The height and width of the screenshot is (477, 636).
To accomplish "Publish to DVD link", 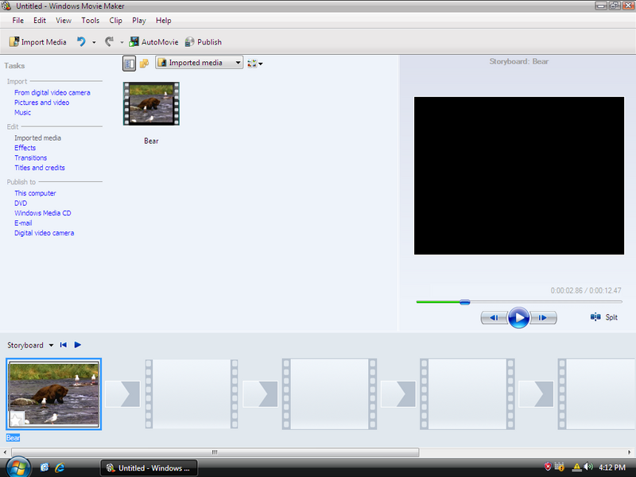I will pyautogui.click(x=21, y=204).
